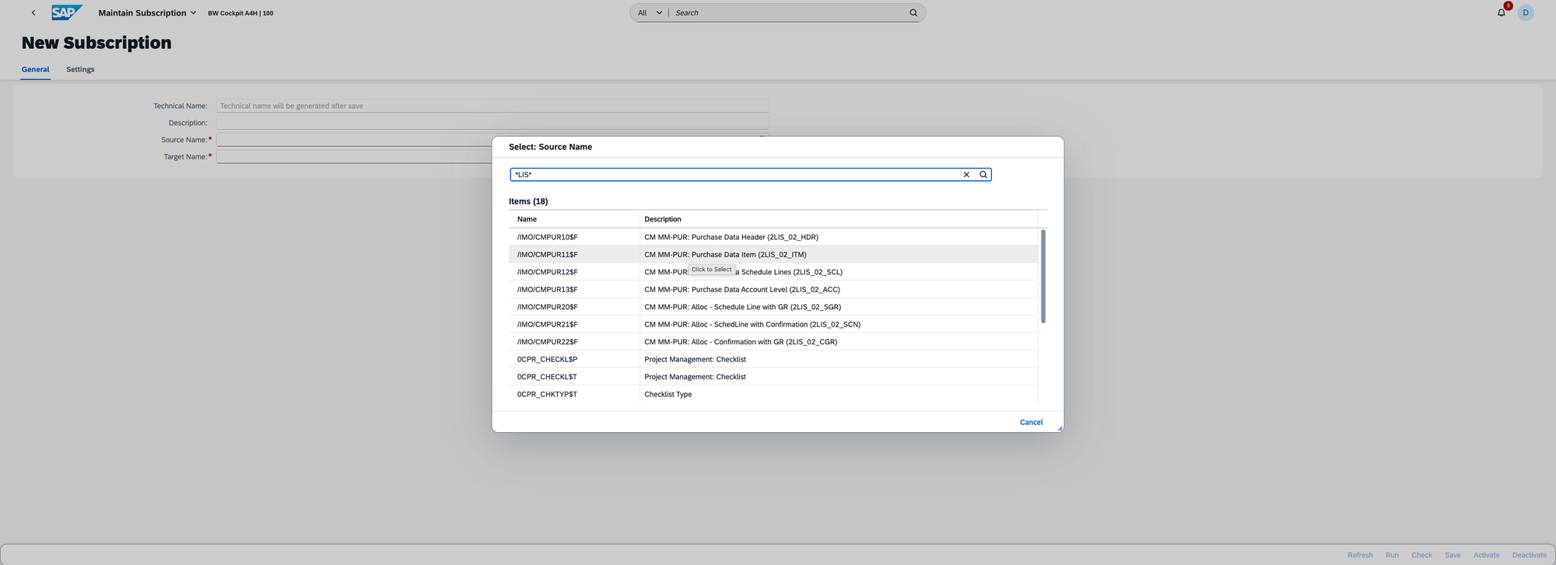Open the All search scope dropdown
This screenshot has width=1556, height=565.
[650, 12]
